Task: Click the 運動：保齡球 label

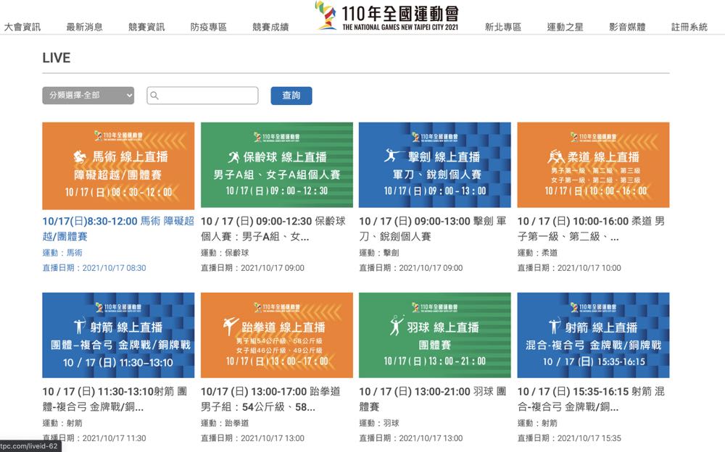Action: (x=225, y=253)
